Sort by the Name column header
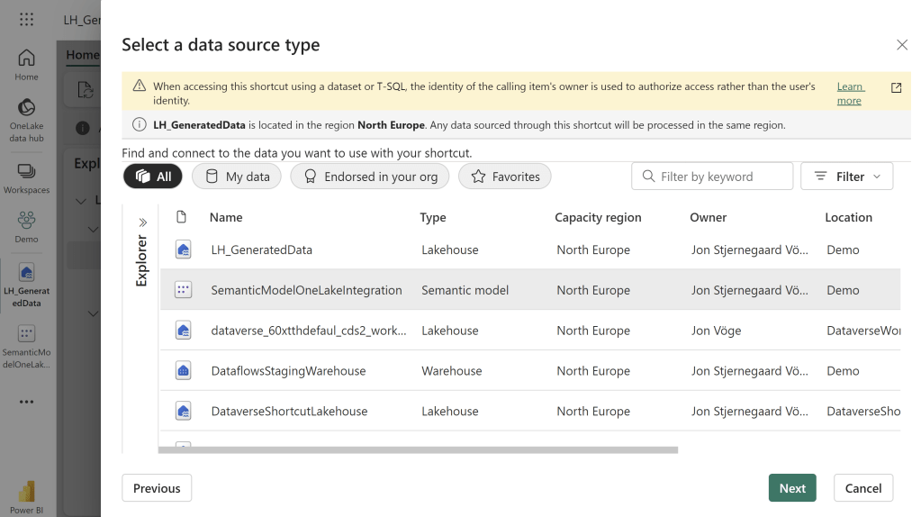921x517 pixels. [226, 217]
